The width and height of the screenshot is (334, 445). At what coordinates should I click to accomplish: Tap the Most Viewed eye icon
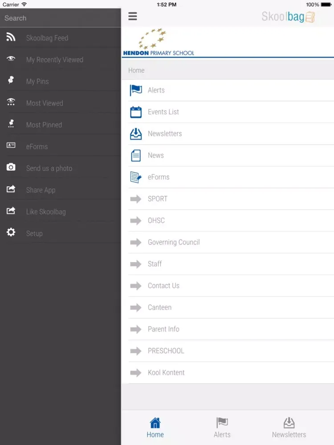pyautogui.click(x=11, y=102)
